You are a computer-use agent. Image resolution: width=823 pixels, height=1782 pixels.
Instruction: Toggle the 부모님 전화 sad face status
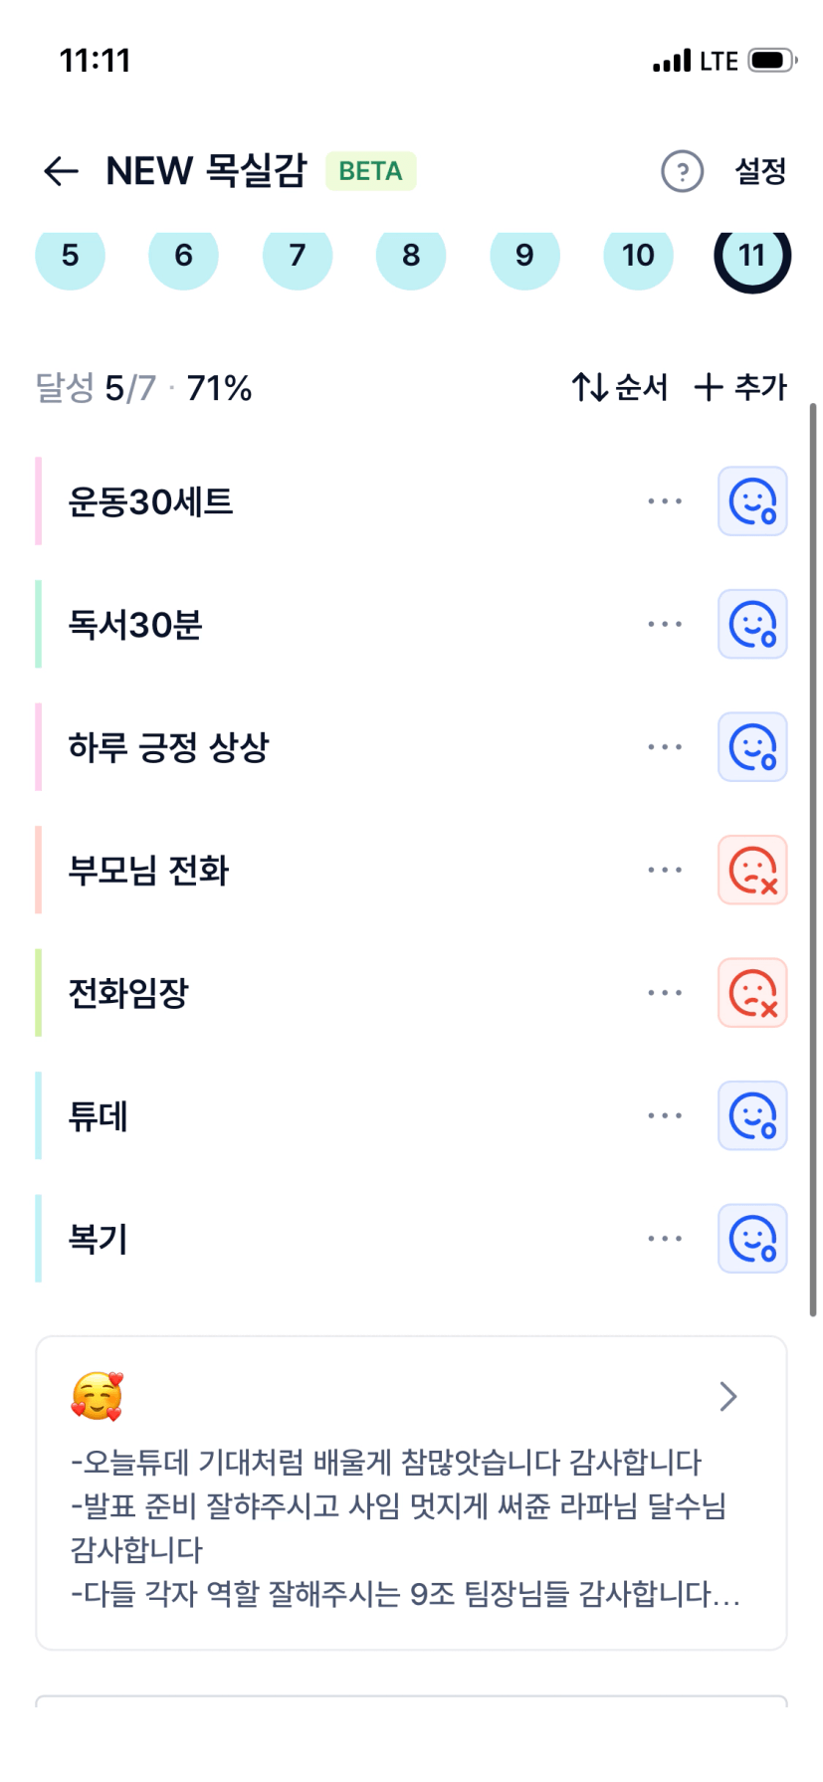[752, 871]
